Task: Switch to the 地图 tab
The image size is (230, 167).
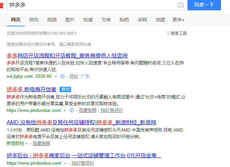Action: tap(160, 20)
